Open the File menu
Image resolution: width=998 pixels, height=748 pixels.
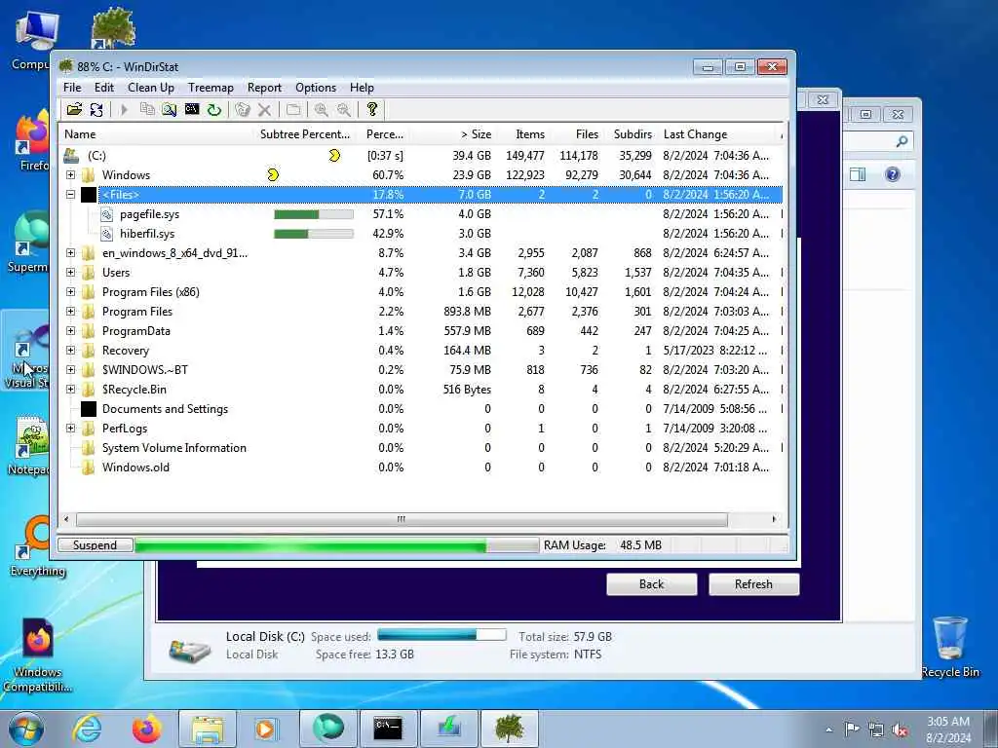coord(72,88)
